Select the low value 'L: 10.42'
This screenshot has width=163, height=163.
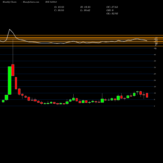click(x=85, y=10)
